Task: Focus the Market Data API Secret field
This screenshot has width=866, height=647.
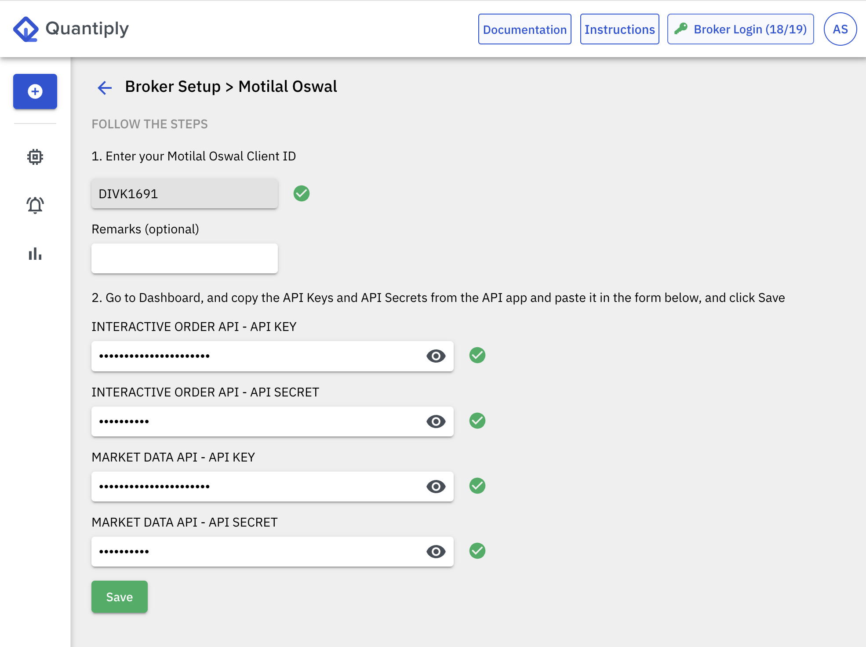Action: pos(273,552)
